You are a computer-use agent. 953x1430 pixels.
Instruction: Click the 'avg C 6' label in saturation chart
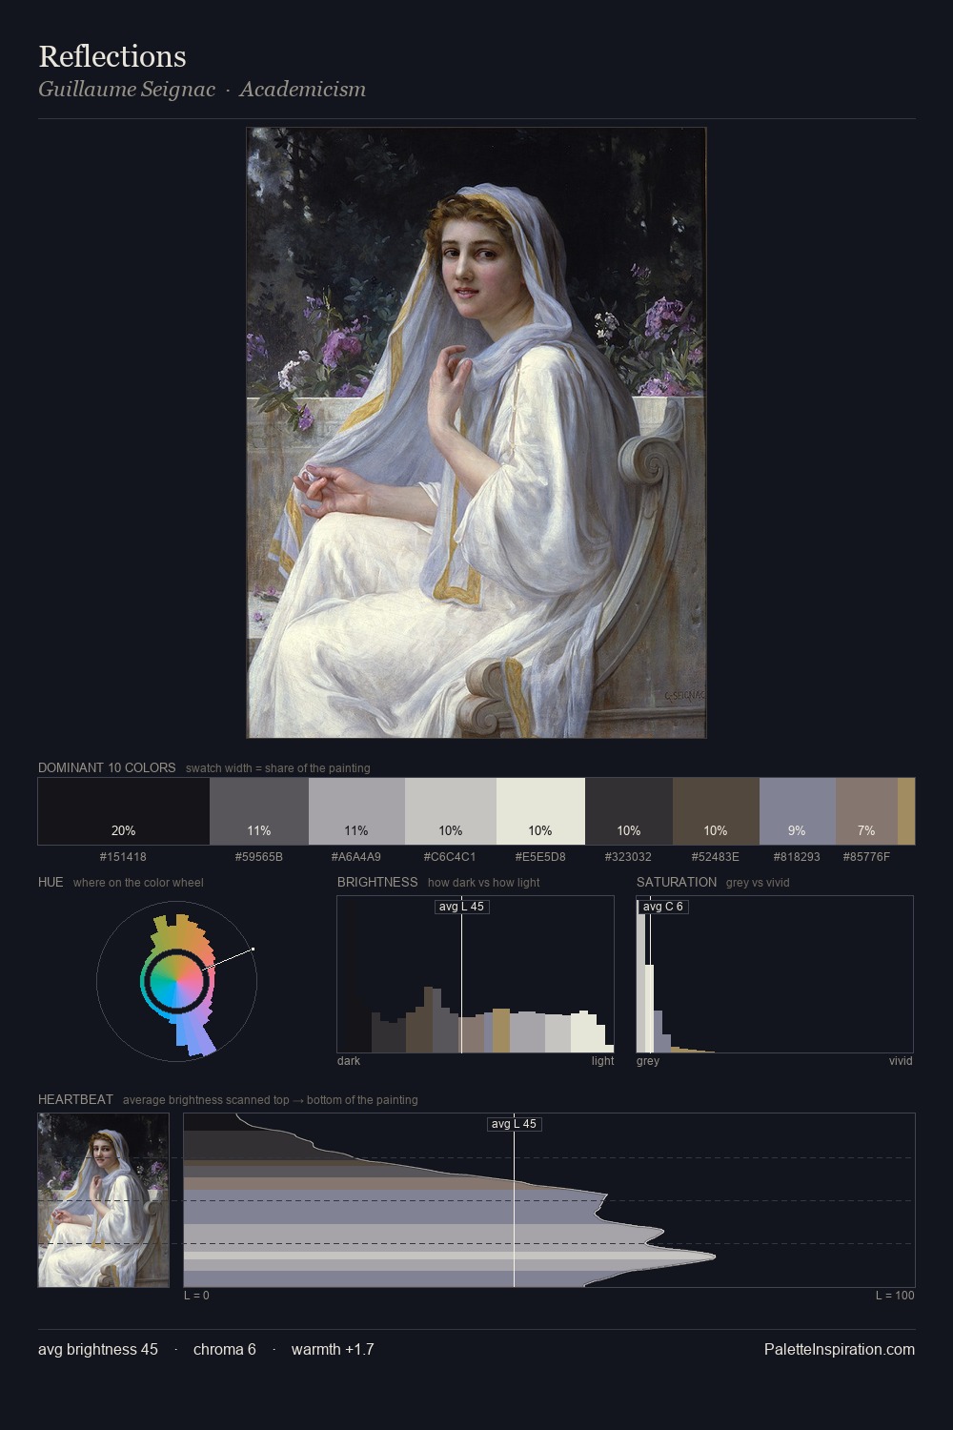point(663,907)
